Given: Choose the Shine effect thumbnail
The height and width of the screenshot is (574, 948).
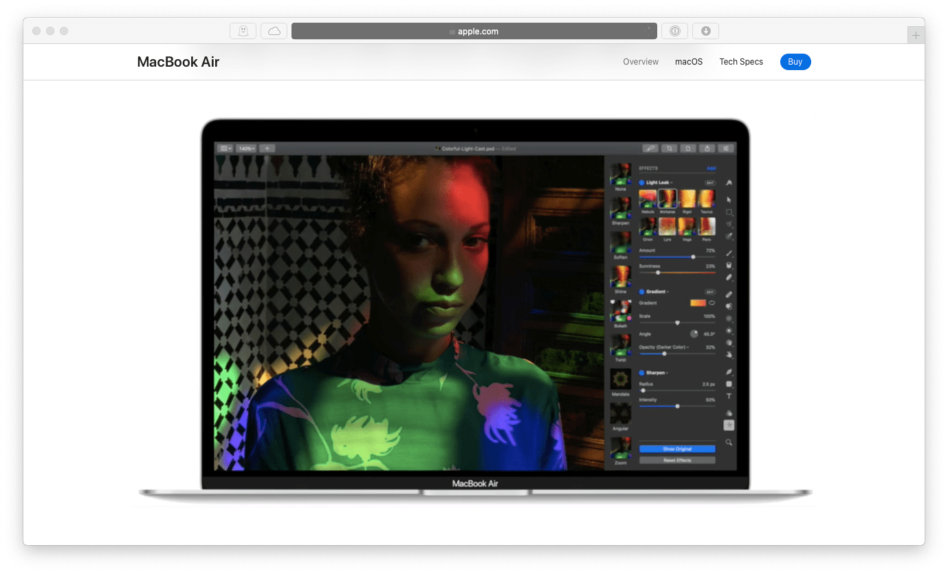Looking at the screenshot, I should pyautogui.click(x=621, y=276).
